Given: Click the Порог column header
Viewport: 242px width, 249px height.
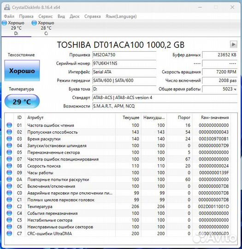Looking at the screenshot, I should 180,118.
